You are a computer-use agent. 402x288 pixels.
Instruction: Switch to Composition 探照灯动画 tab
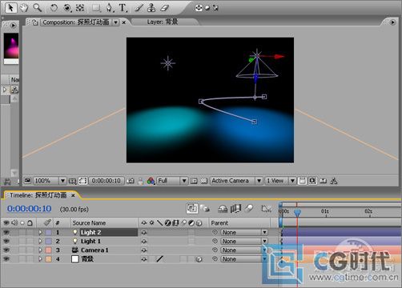tap(76, 22)
